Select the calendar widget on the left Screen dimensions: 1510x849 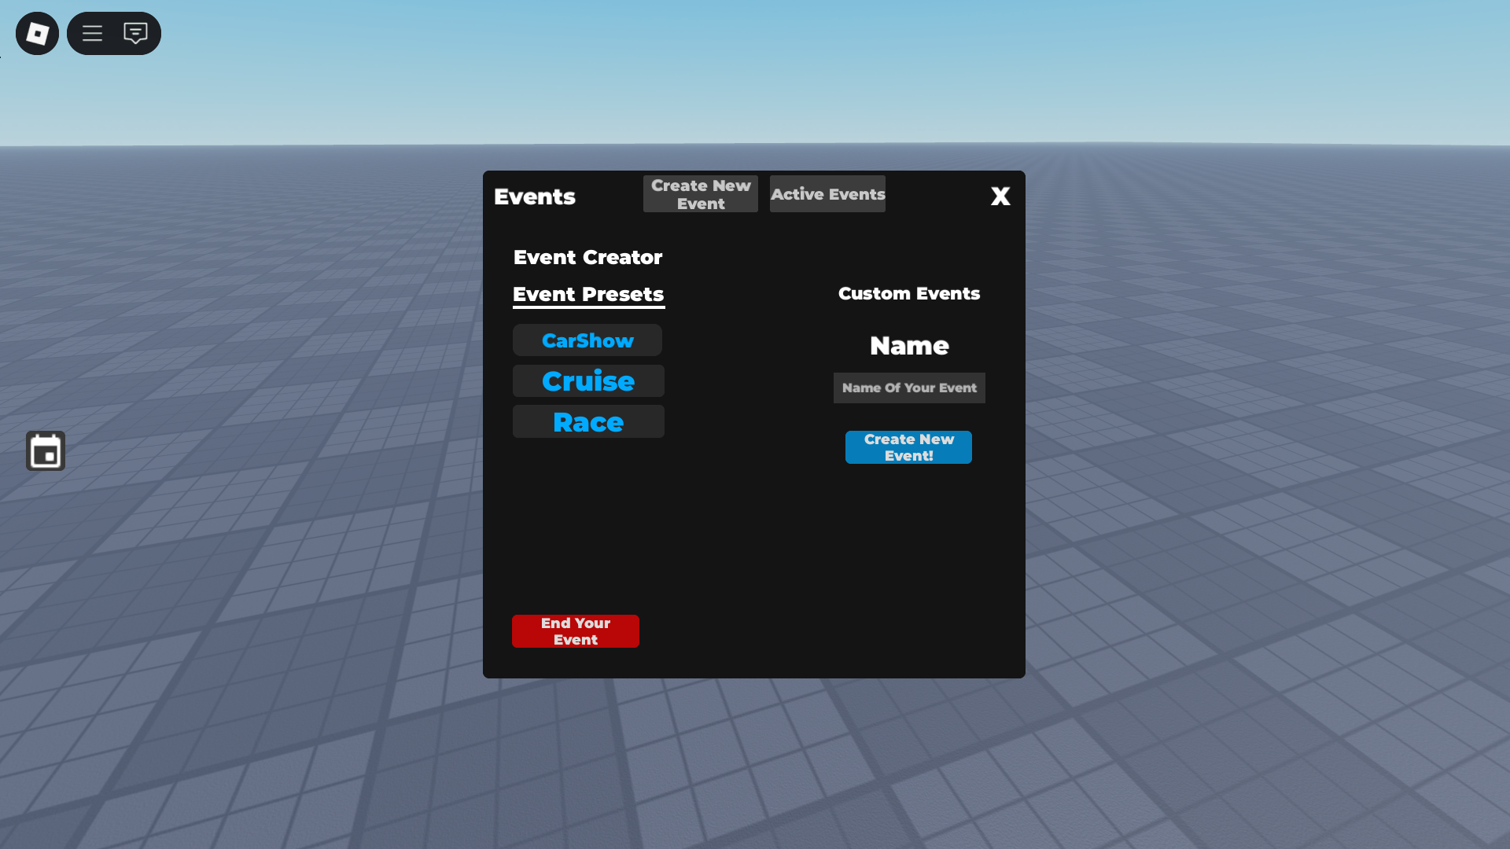point(45,450)
